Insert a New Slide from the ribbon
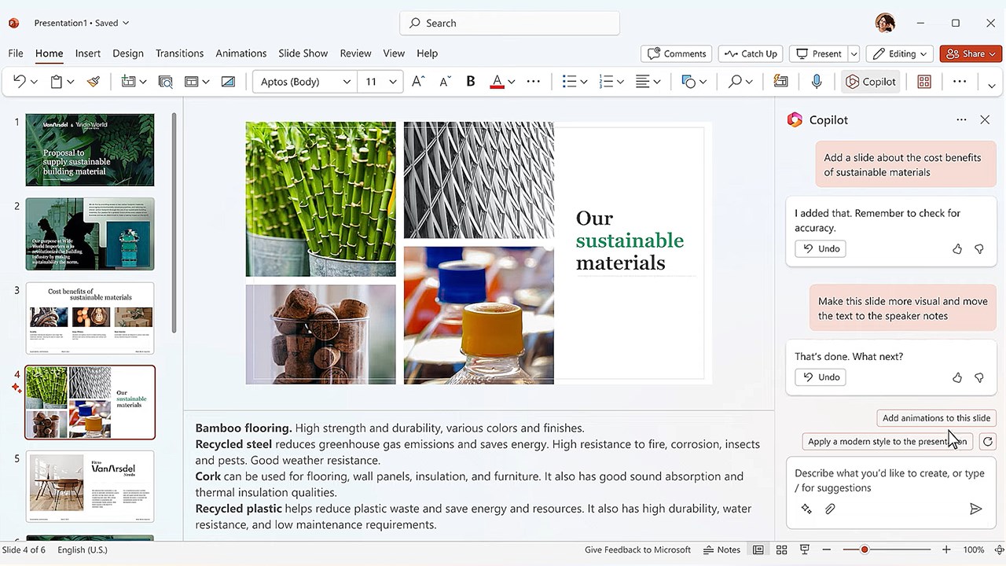Image resolution: width=1006 pixels, height=566 pixels. tap(129, 81)
